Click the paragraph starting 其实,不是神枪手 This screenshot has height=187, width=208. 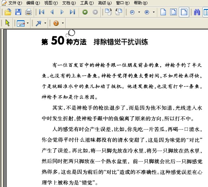coord(122,113)
